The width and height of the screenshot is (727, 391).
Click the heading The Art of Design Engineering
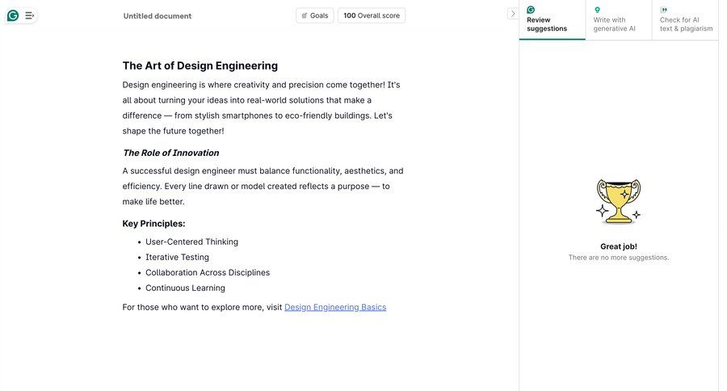coord(200,66)
